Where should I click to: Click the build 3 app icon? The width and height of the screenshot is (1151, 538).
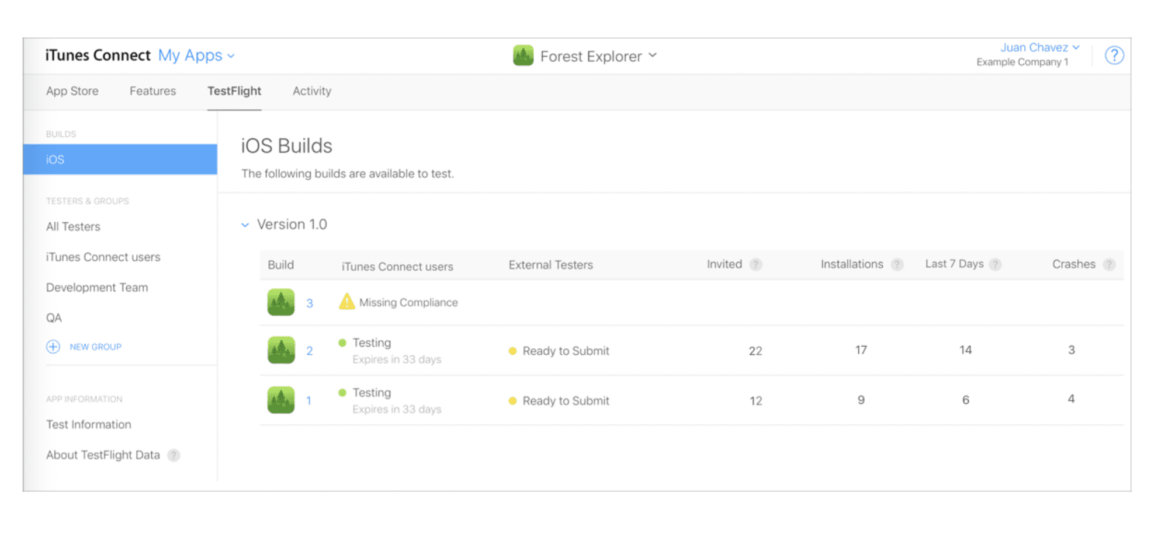point(281,302)
